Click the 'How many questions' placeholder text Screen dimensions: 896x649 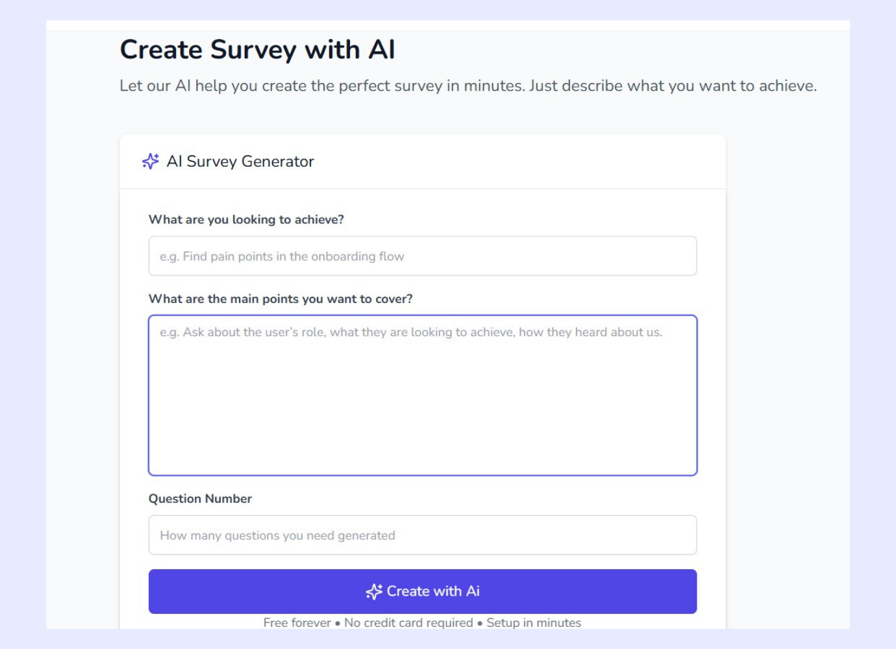click(278, 534)
